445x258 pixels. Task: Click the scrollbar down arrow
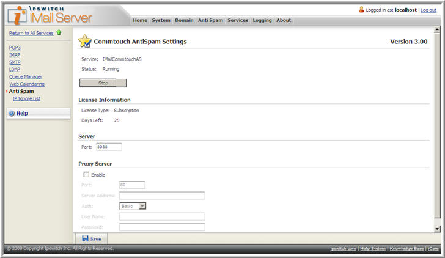437,229
